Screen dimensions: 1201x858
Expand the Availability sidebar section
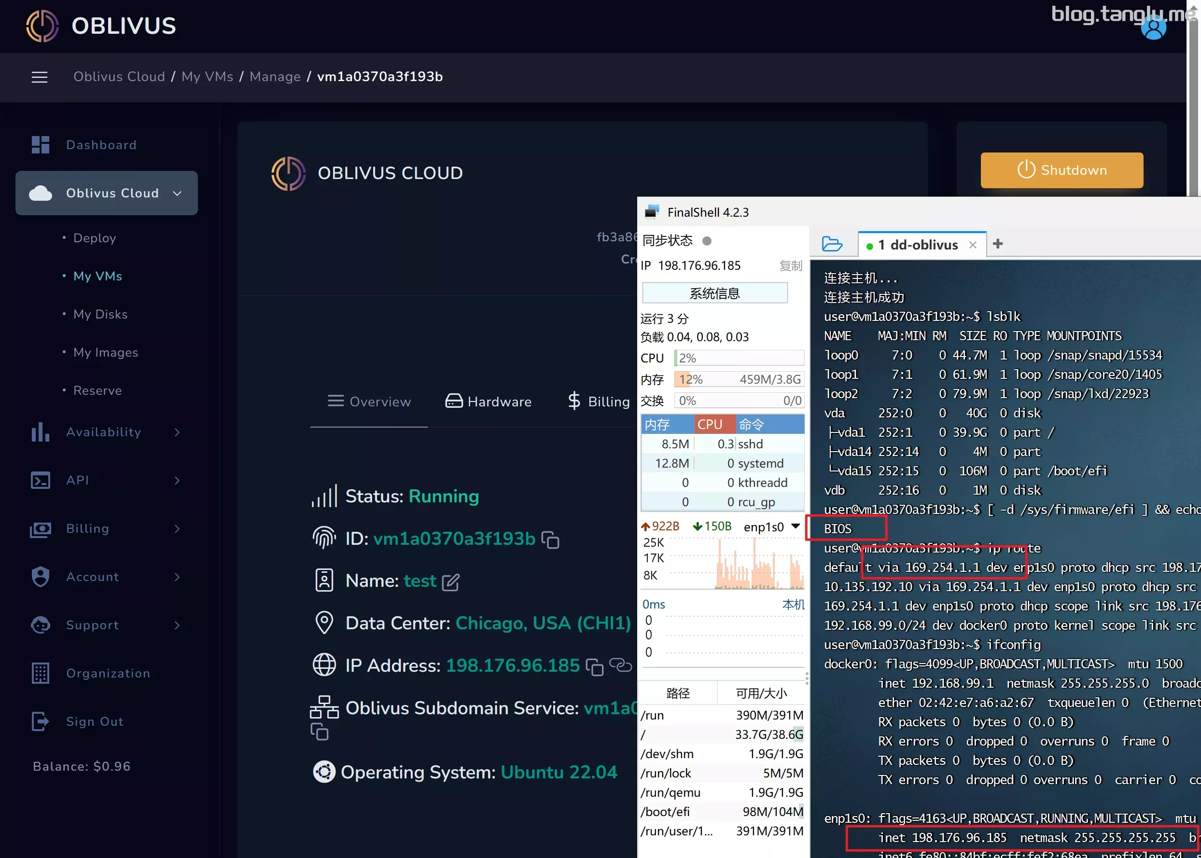(107, 431)
